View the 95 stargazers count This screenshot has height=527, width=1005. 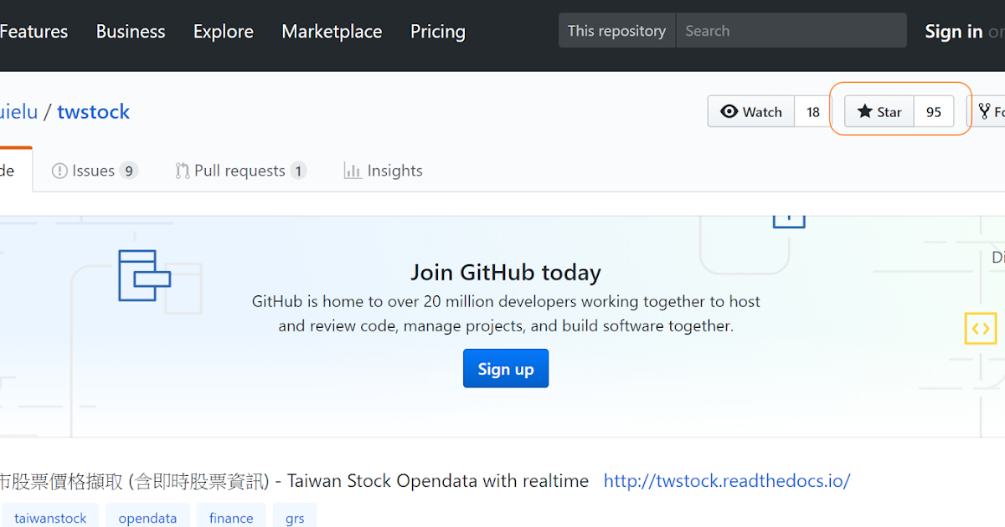coord(934,111)
